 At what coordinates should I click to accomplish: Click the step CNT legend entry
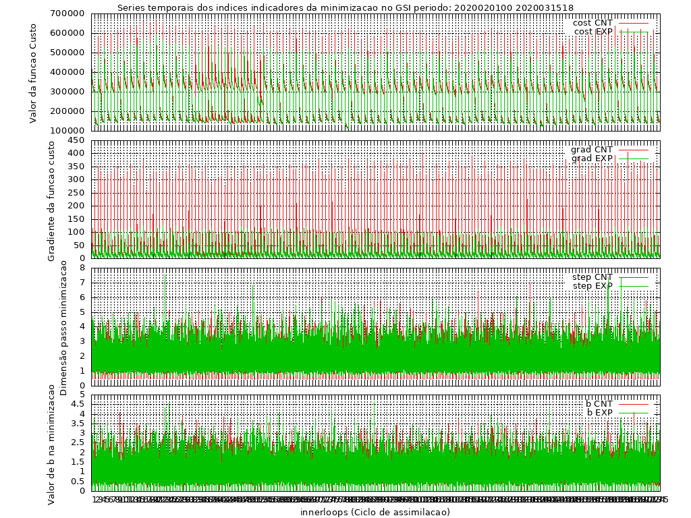pyautogui.click(x=592, y=277)
